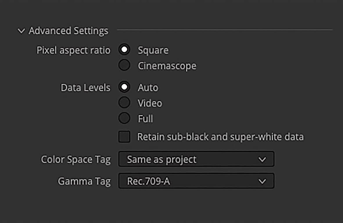Select Square pixel aspect ratio
This screenshot has width=343, height=223.
(124, 49)
